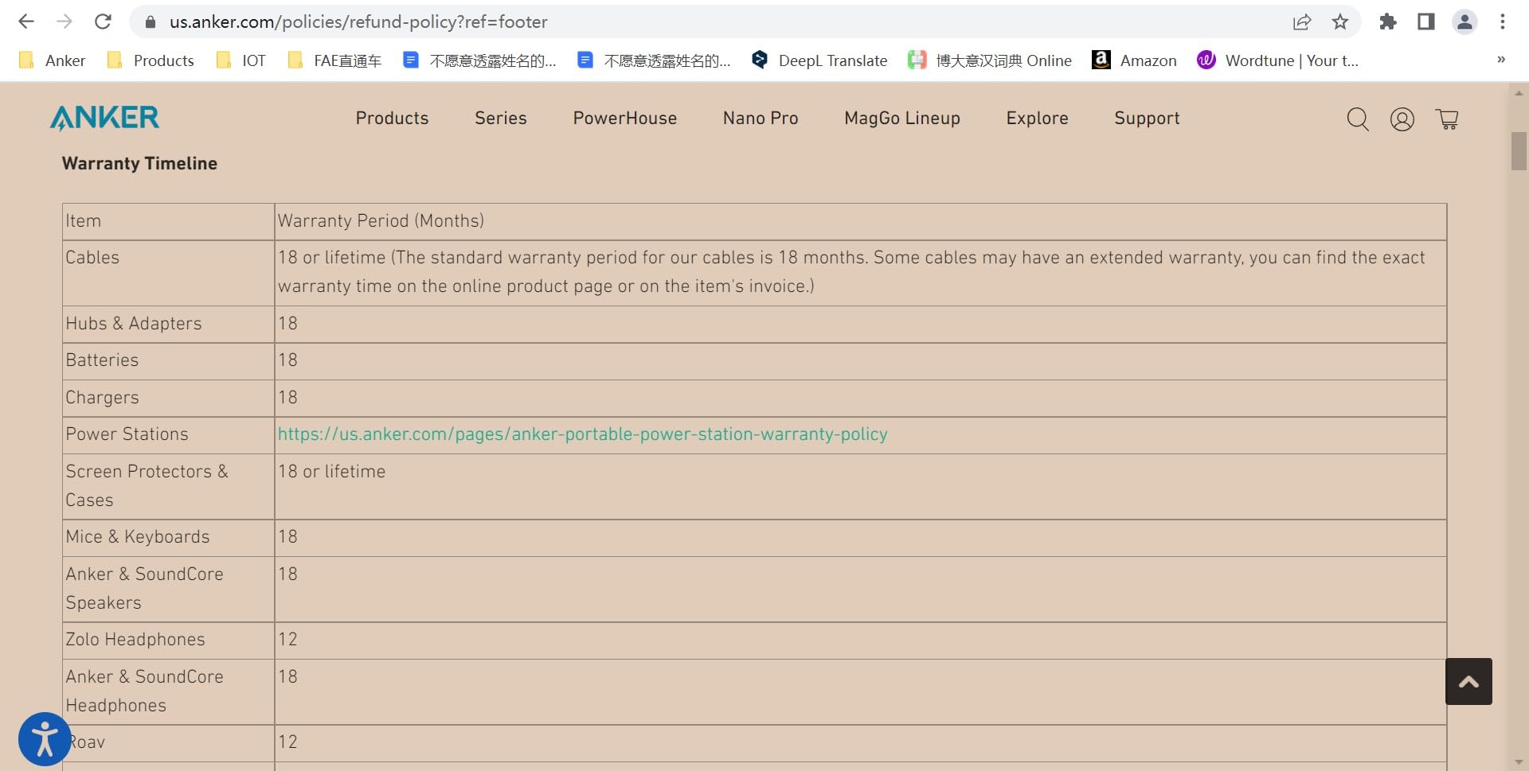Select the Screen Protectors & Cases label
This screenshot has width=1529, height=771.
[147, 486]
